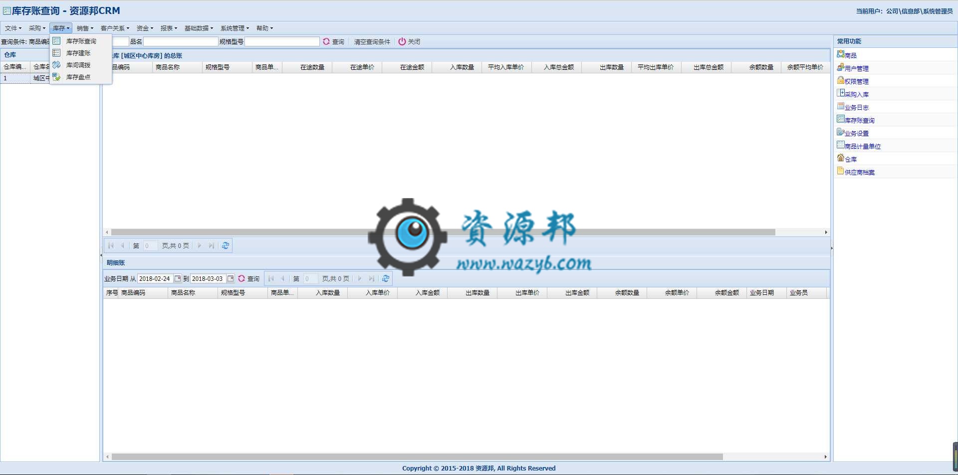Viewport: 958px width, 475px height.
Task: Click right arrow of summary scrollbar
Action: point(826,232)
